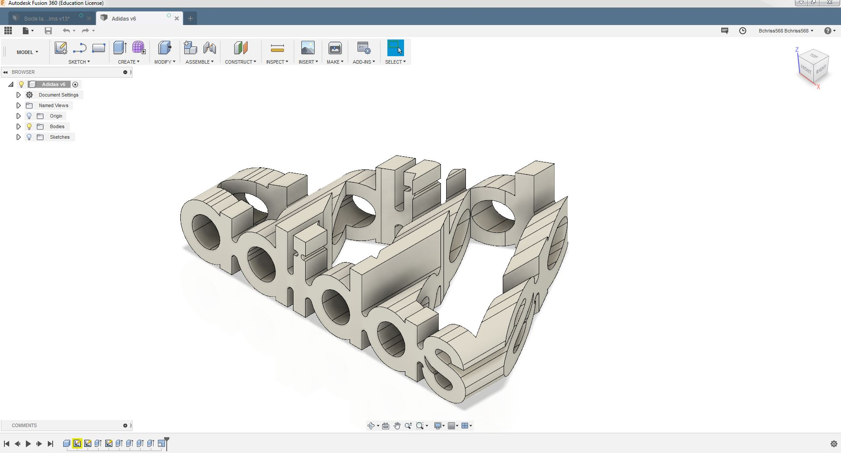Viewport: 841px width, 453px height.
Task: Close the Adidas v6 tab
Action: click(177, 18)
